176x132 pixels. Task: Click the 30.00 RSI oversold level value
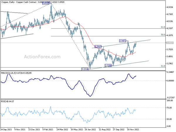[169, 119]
